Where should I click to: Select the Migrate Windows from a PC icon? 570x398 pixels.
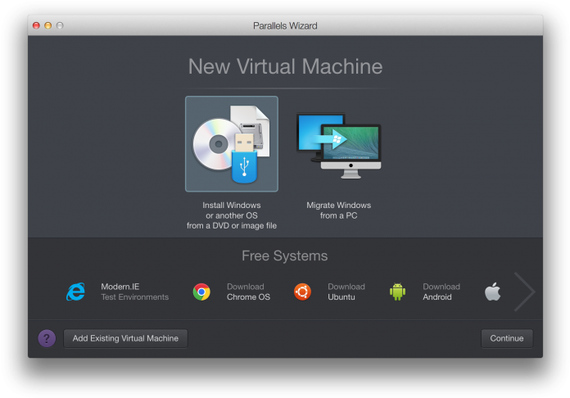click(339, 146)
